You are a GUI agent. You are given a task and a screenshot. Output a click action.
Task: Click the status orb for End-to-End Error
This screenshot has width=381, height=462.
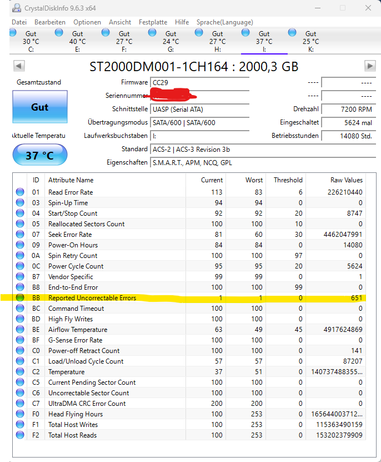20,287
